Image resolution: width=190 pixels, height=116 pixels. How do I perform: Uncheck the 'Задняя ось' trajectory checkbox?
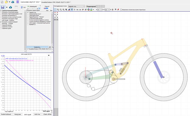[x=28, y=12]
